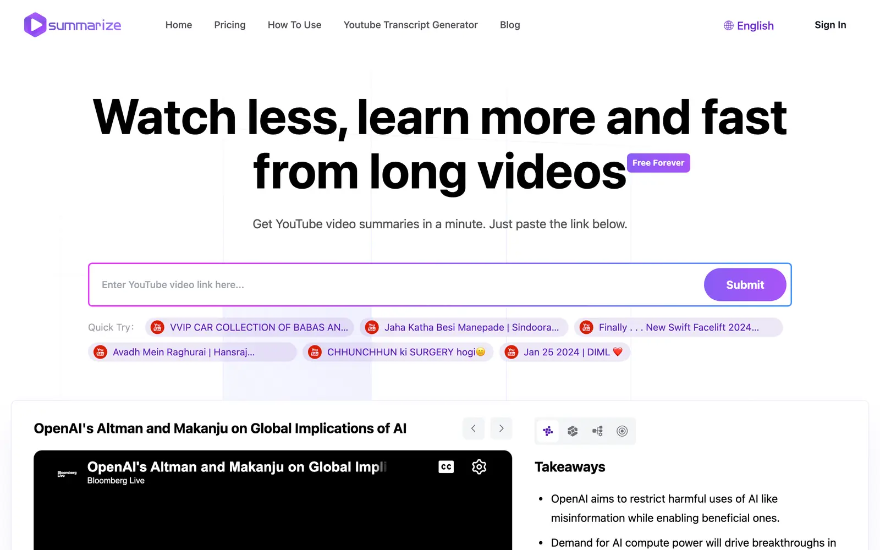Click the Summarize logo

73,25
